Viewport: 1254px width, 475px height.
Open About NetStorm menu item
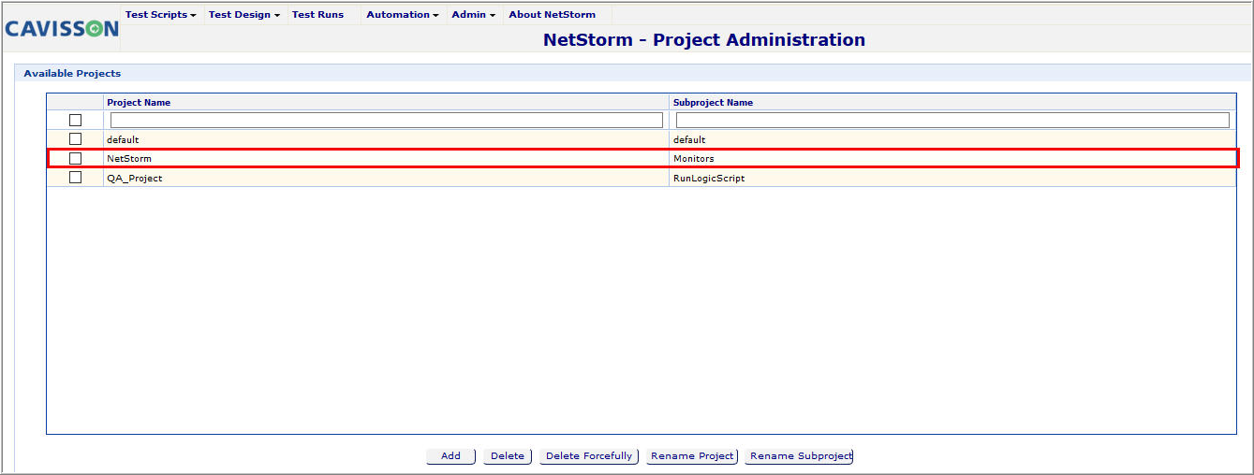tap(552, 15)
